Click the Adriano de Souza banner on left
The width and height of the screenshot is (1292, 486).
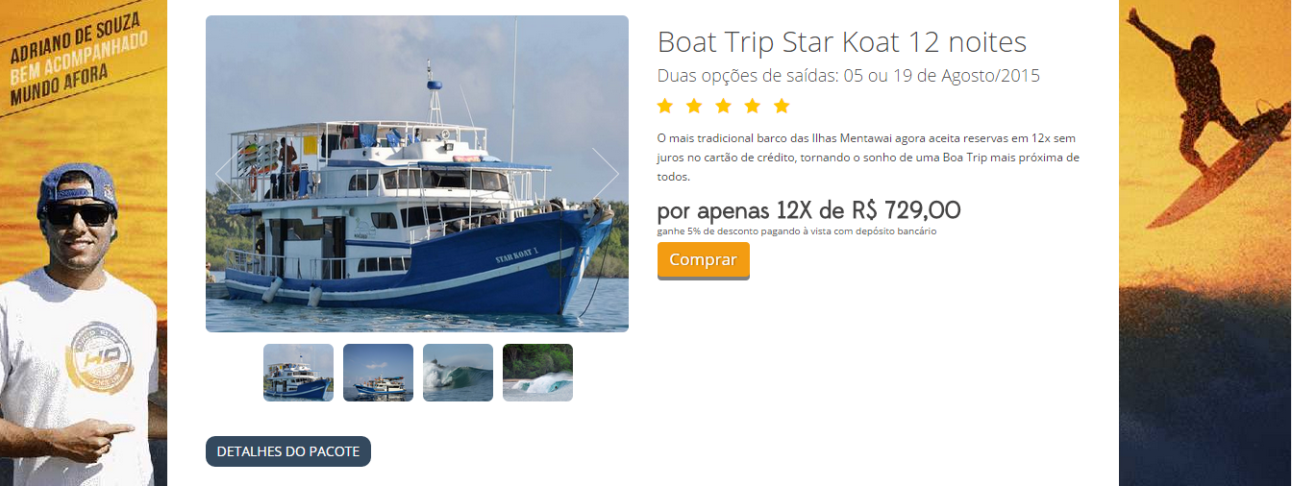(x=84, y=243)
